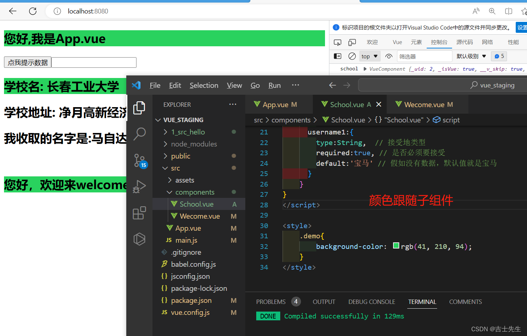Open the 5 issues badge in DevTools
The height and width of the screenshot is (336, 527).
click(499, 56)
